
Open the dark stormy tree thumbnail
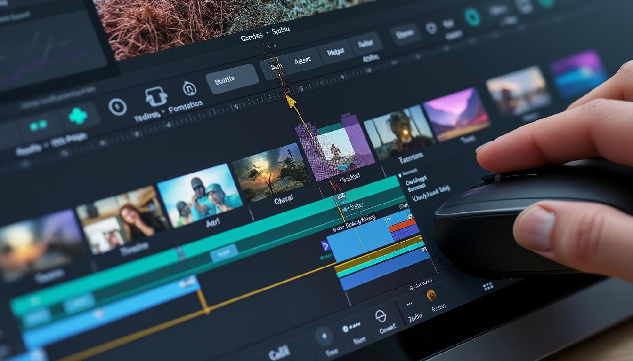pos(271,172)
